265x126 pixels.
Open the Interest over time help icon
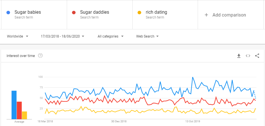[x=40, y=56]
